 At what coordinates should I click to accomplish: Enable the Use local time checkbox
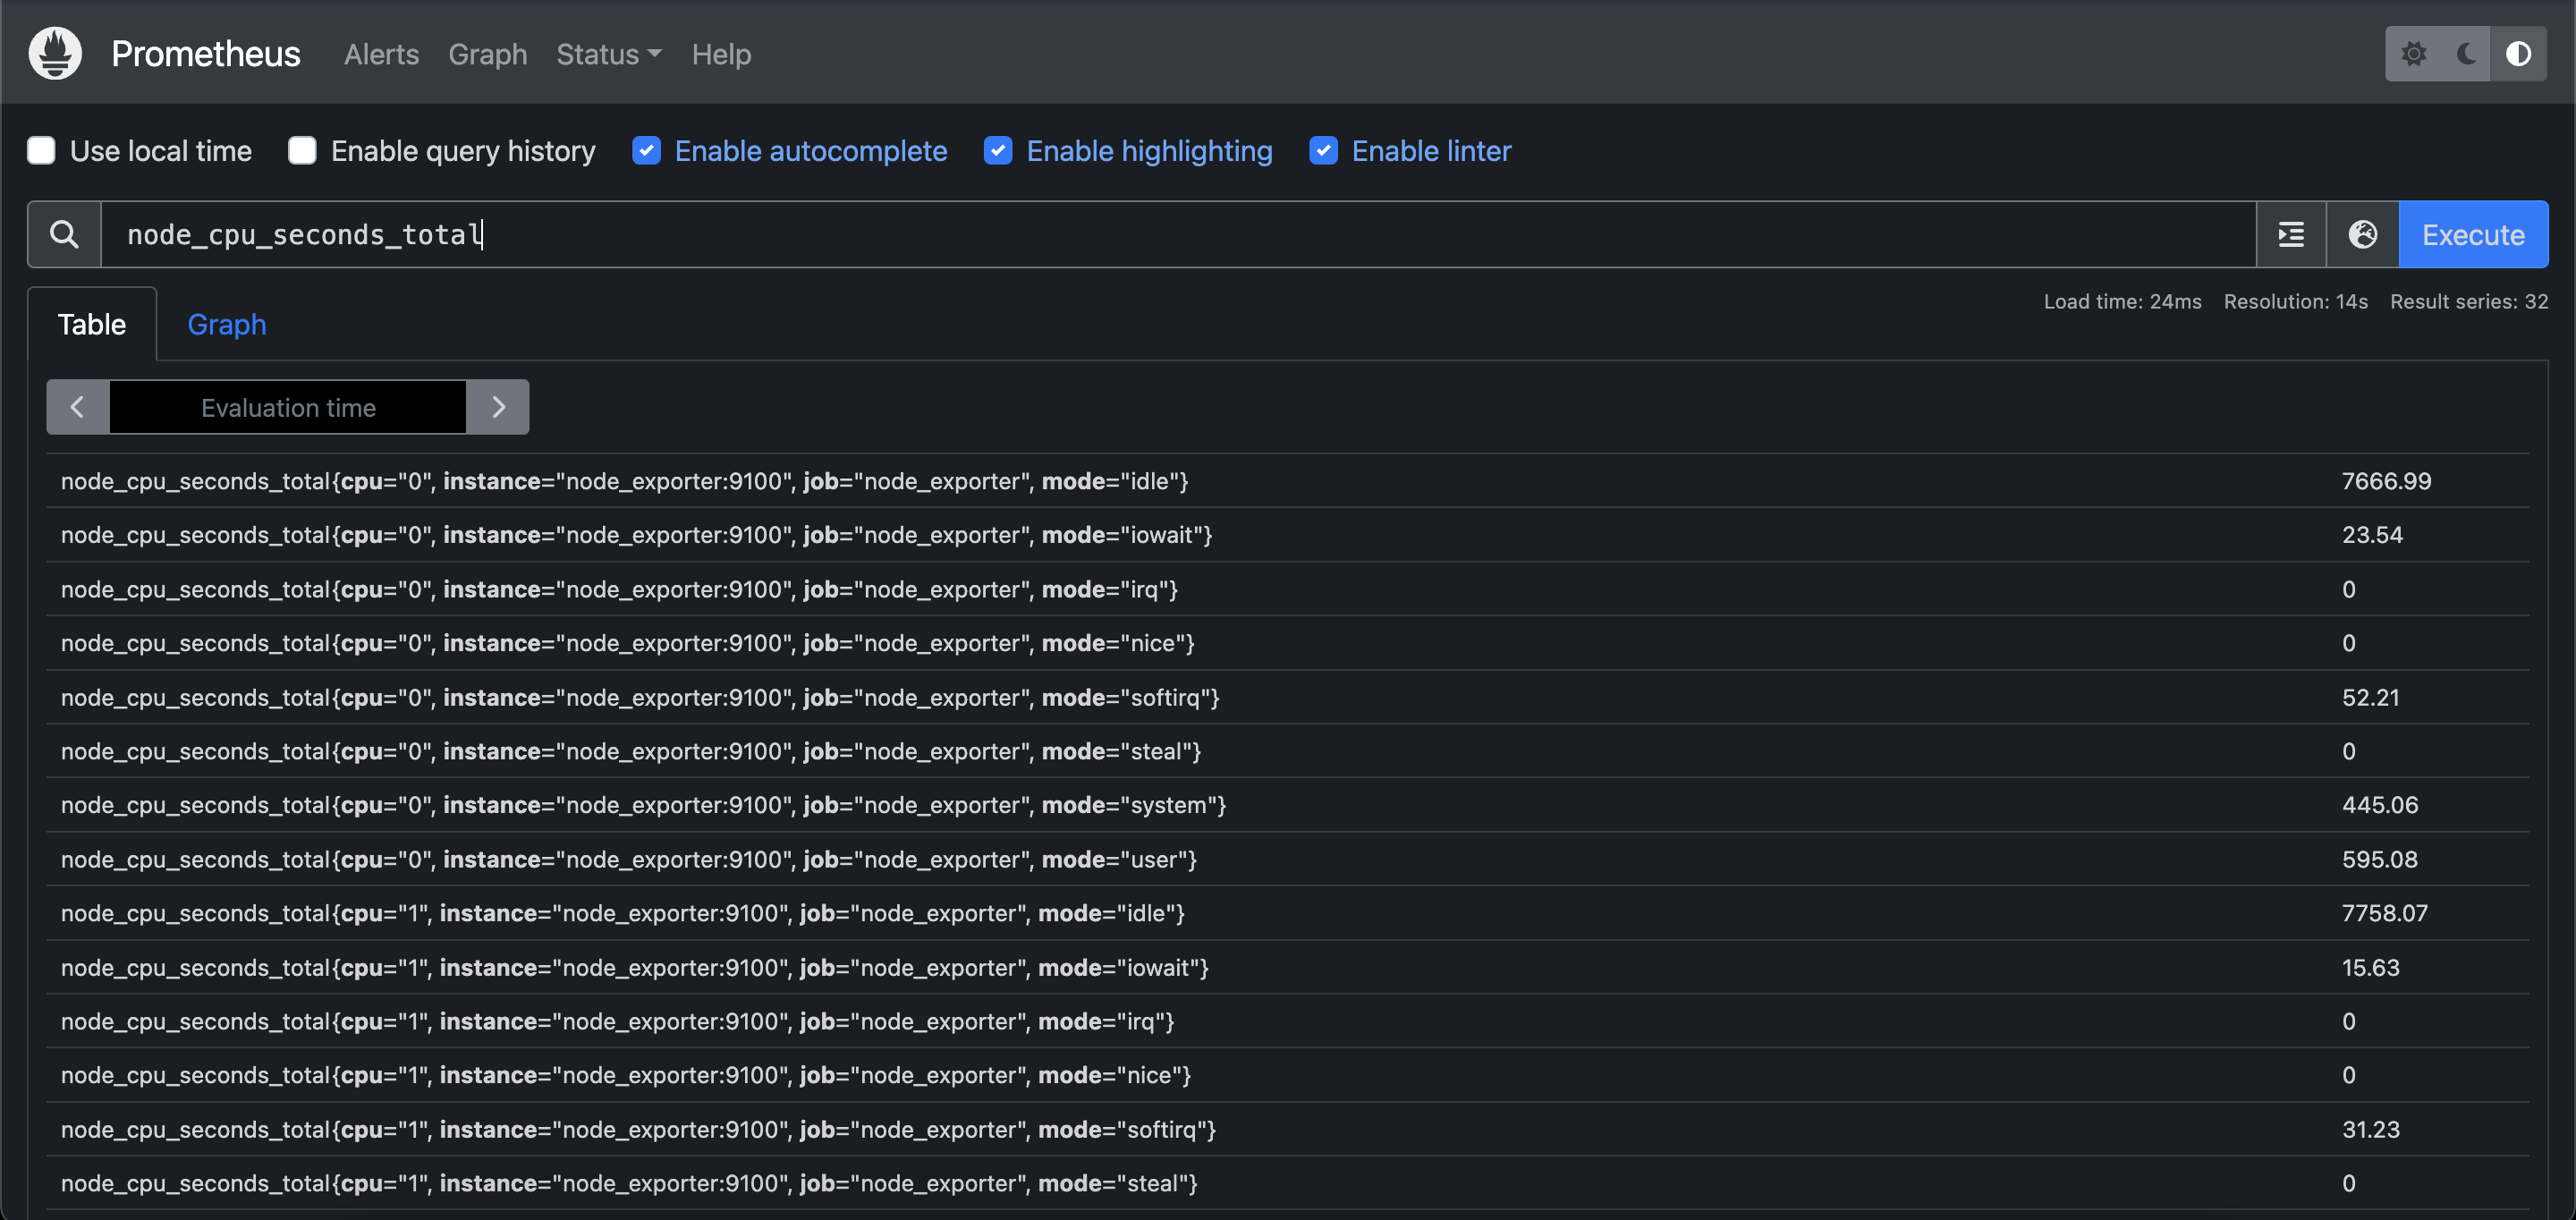coord(41,150)
